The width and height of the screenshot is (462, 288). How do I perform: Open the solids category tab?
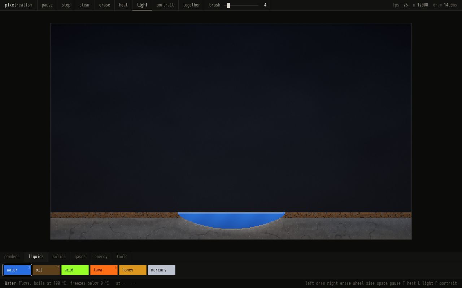pos(59,257)
